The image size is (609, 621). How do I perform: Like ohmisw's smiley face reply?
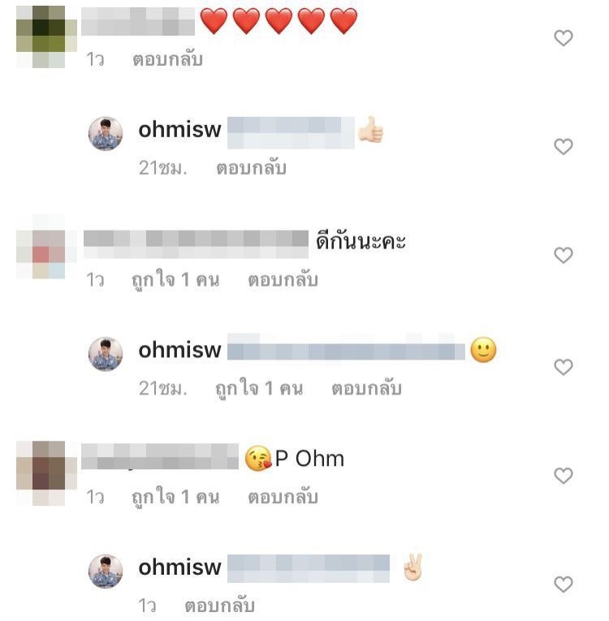(563, 367)
